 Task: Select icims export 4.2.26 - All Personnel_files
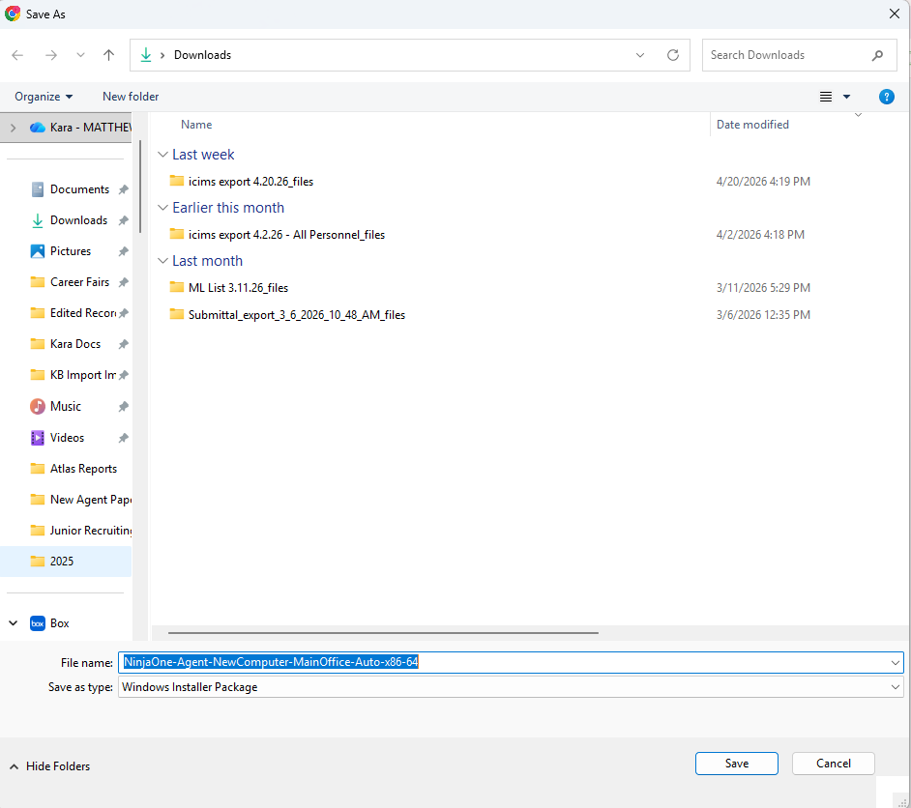[x=286, y=235]
